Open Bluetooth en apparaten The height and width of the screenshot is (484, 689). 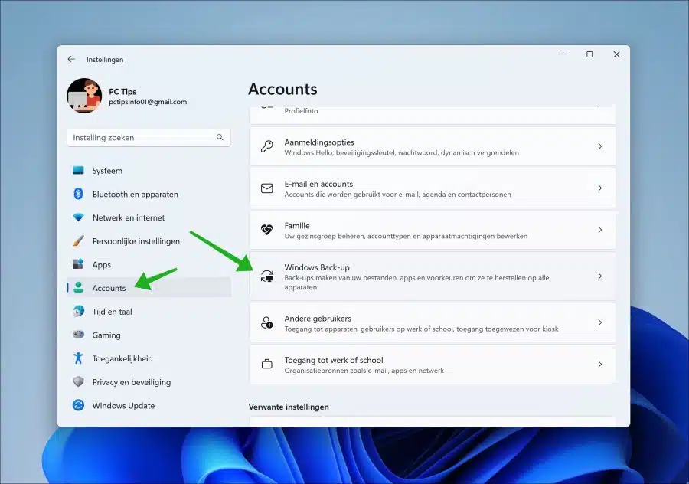click(x=149, y=194)
